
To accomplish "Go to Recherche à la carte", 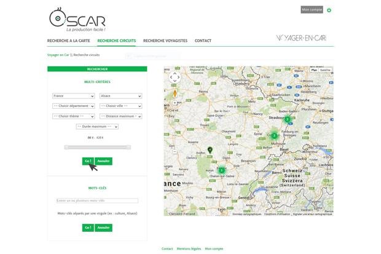I will coord(69,41).
